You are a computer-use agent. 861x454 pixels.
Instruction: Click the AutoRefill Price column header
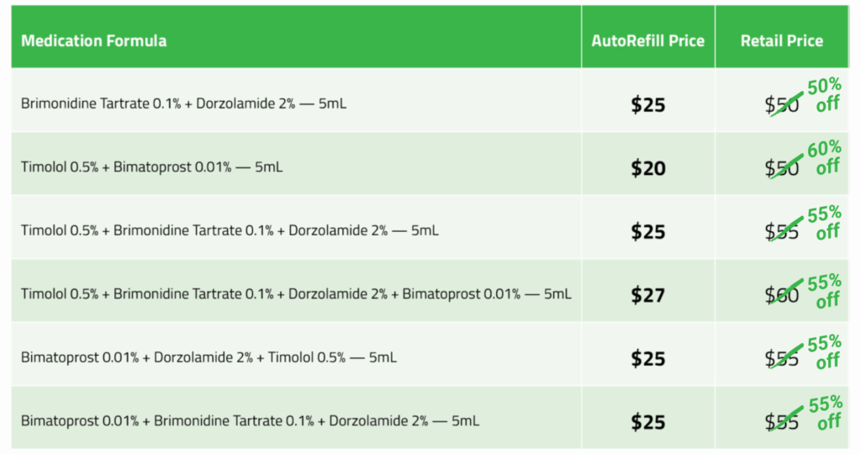[647, 40]
